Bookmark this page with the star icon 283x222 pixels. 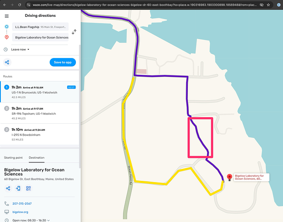point(268,5)
